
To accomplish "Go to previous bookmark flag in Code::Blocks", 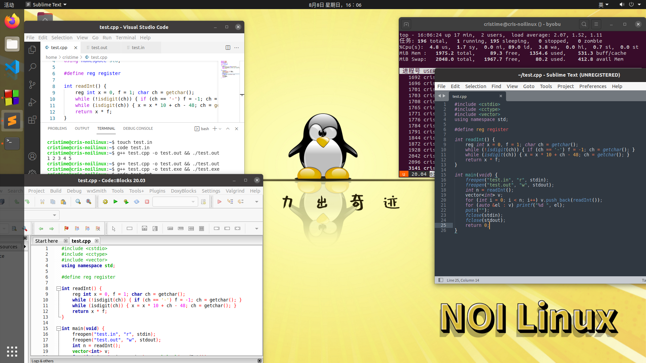I will pyautogui.click(x=77, y=229).
